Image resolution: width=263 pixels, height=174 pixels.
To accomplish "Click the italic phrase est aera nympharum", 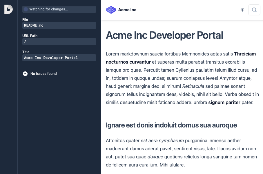I will click(162, 140).
